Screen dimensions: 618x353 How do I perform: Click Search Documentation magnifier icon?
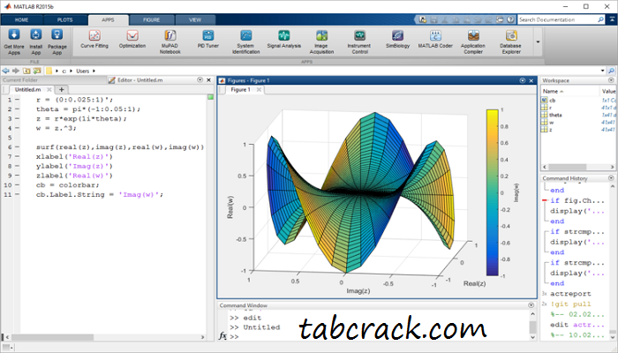coord(600,19)
